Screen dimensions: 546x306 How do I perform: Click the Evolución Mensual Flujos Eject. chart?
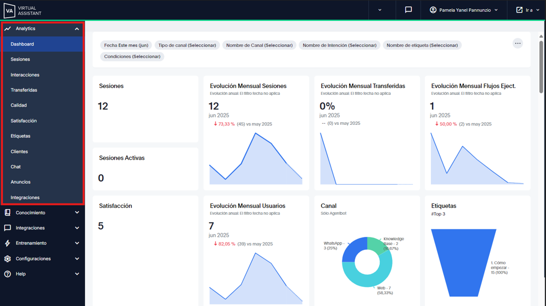[477, 159]
